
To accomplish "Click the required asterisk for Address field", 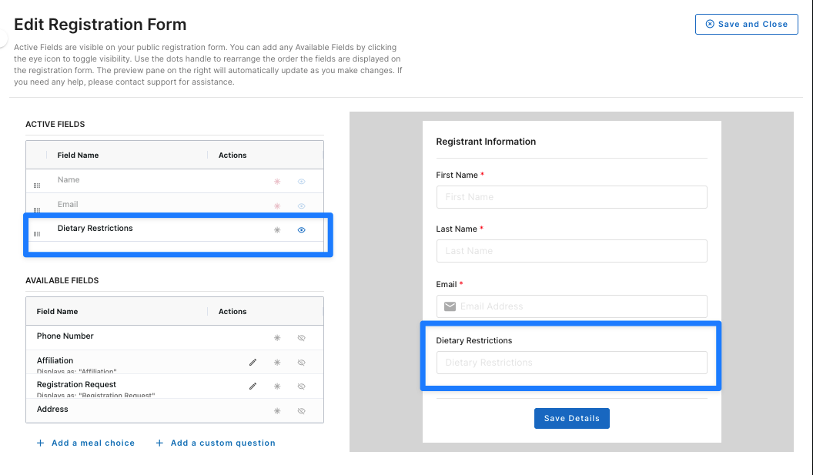I will 277,410.
